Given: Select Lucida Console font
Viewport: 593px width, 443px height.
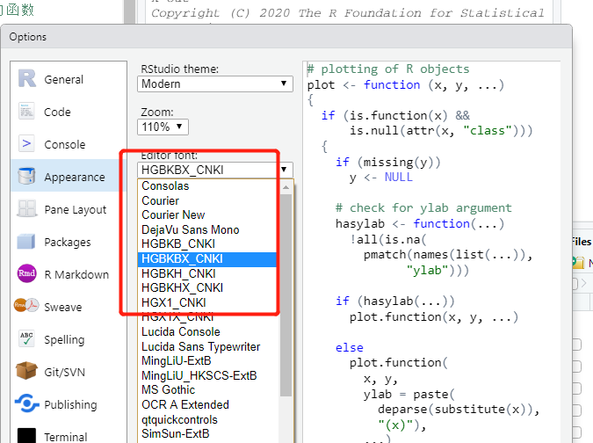Looking at the screenshot, I should [x=209, y=331].
